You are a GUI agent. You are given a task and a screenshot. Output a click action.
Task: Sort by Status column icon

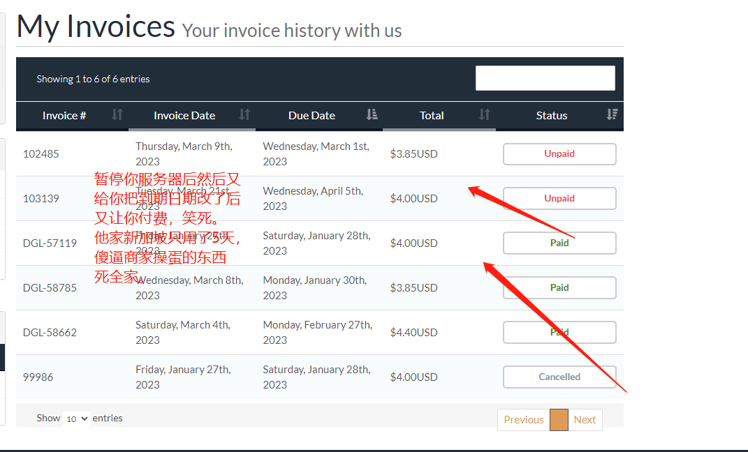pos(612,115)
